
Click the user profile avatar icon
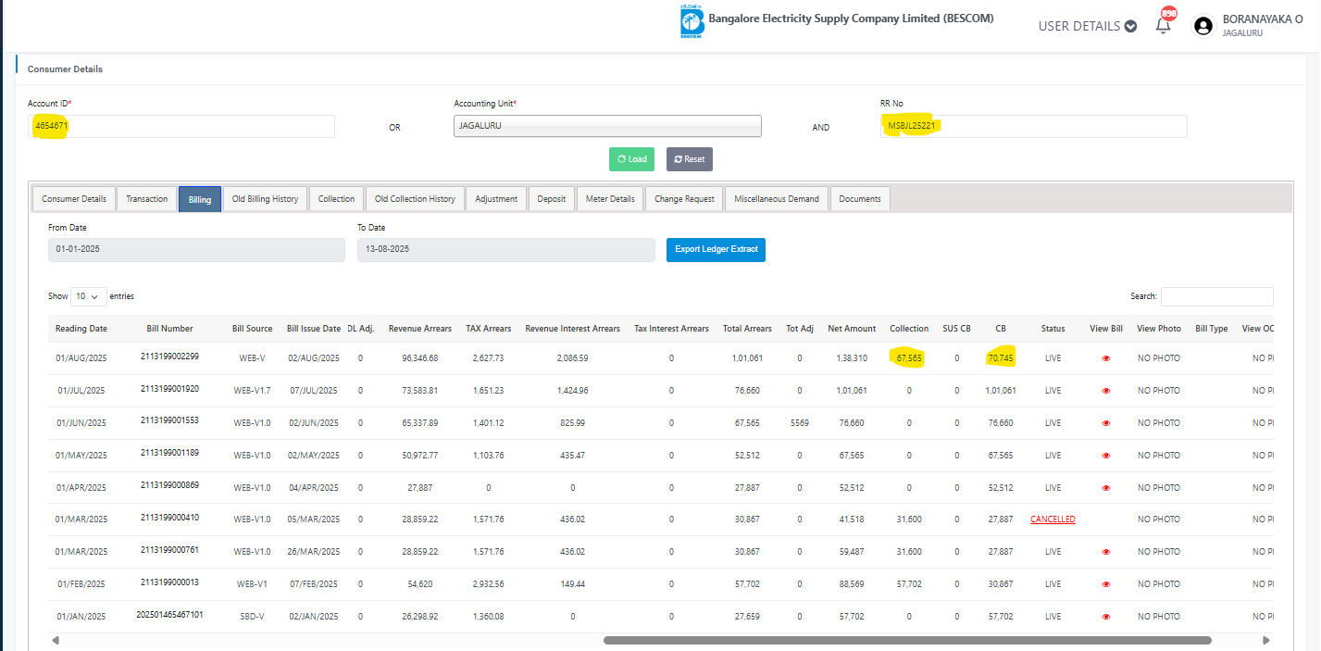pyautogui.click(x=1203, y=26)
